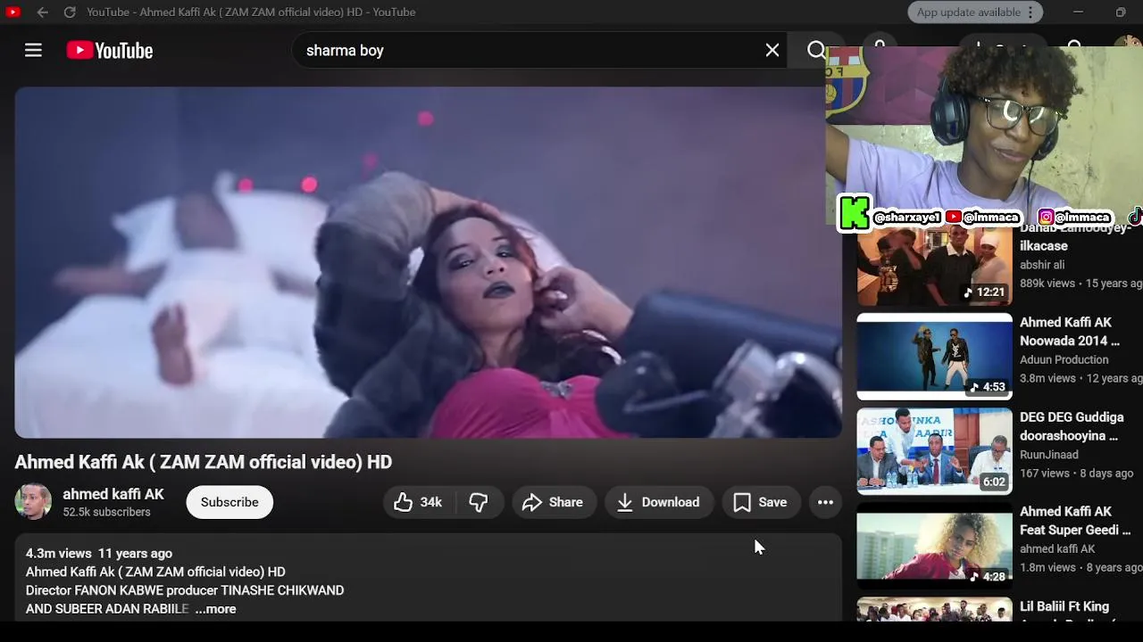
Task: Like the video with thumbs up
Action: [x=419, y=502]
